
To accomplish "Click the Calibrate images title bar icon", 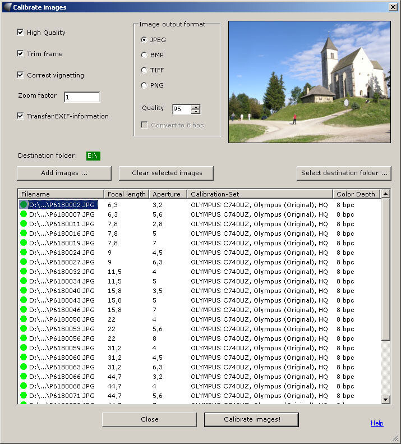I will point(7,7).
